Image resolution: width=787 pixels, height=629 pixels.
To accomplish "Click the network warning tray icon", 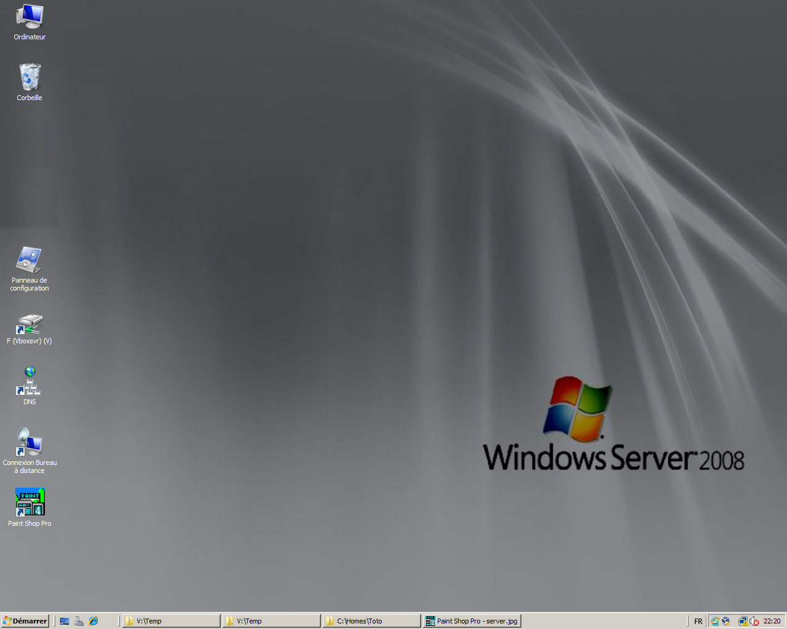I will (x=743, y=621).
